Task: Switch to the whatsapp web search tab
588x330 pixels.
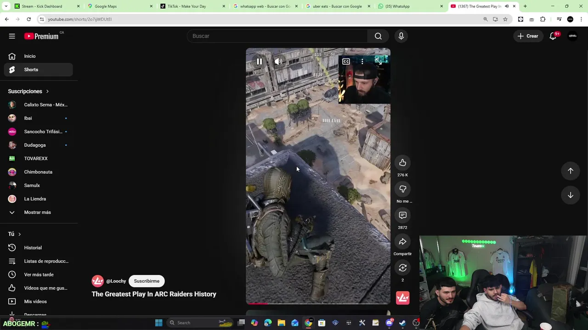Action: [265, 6]
